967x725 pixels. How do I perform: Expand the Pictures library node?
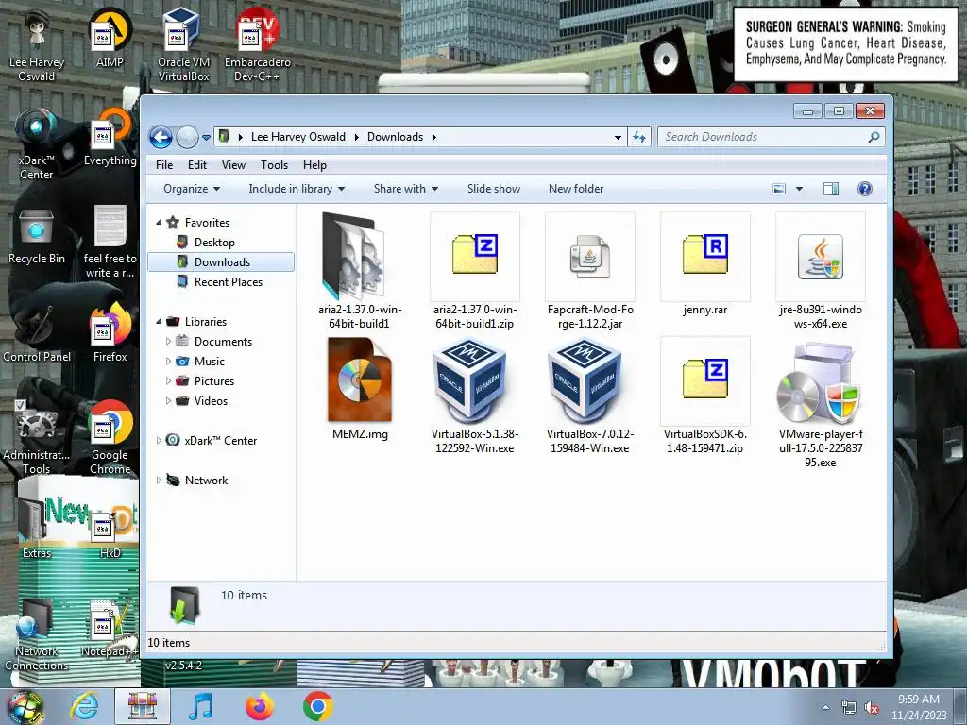point(168,381)
